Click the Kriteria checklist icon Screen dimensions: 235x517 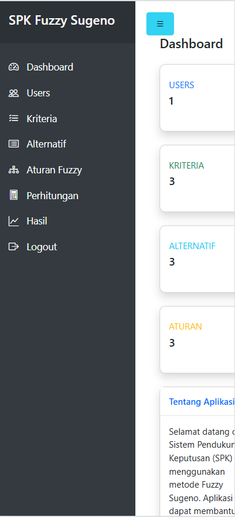(13, 118)
